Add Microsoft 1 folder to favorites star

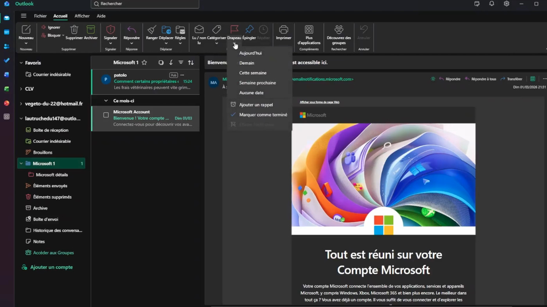pos(144,63)
